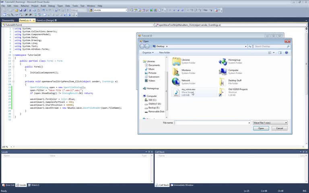309x193 pixels.
Task: Select Music in the navigation pane
Action: 151,69
